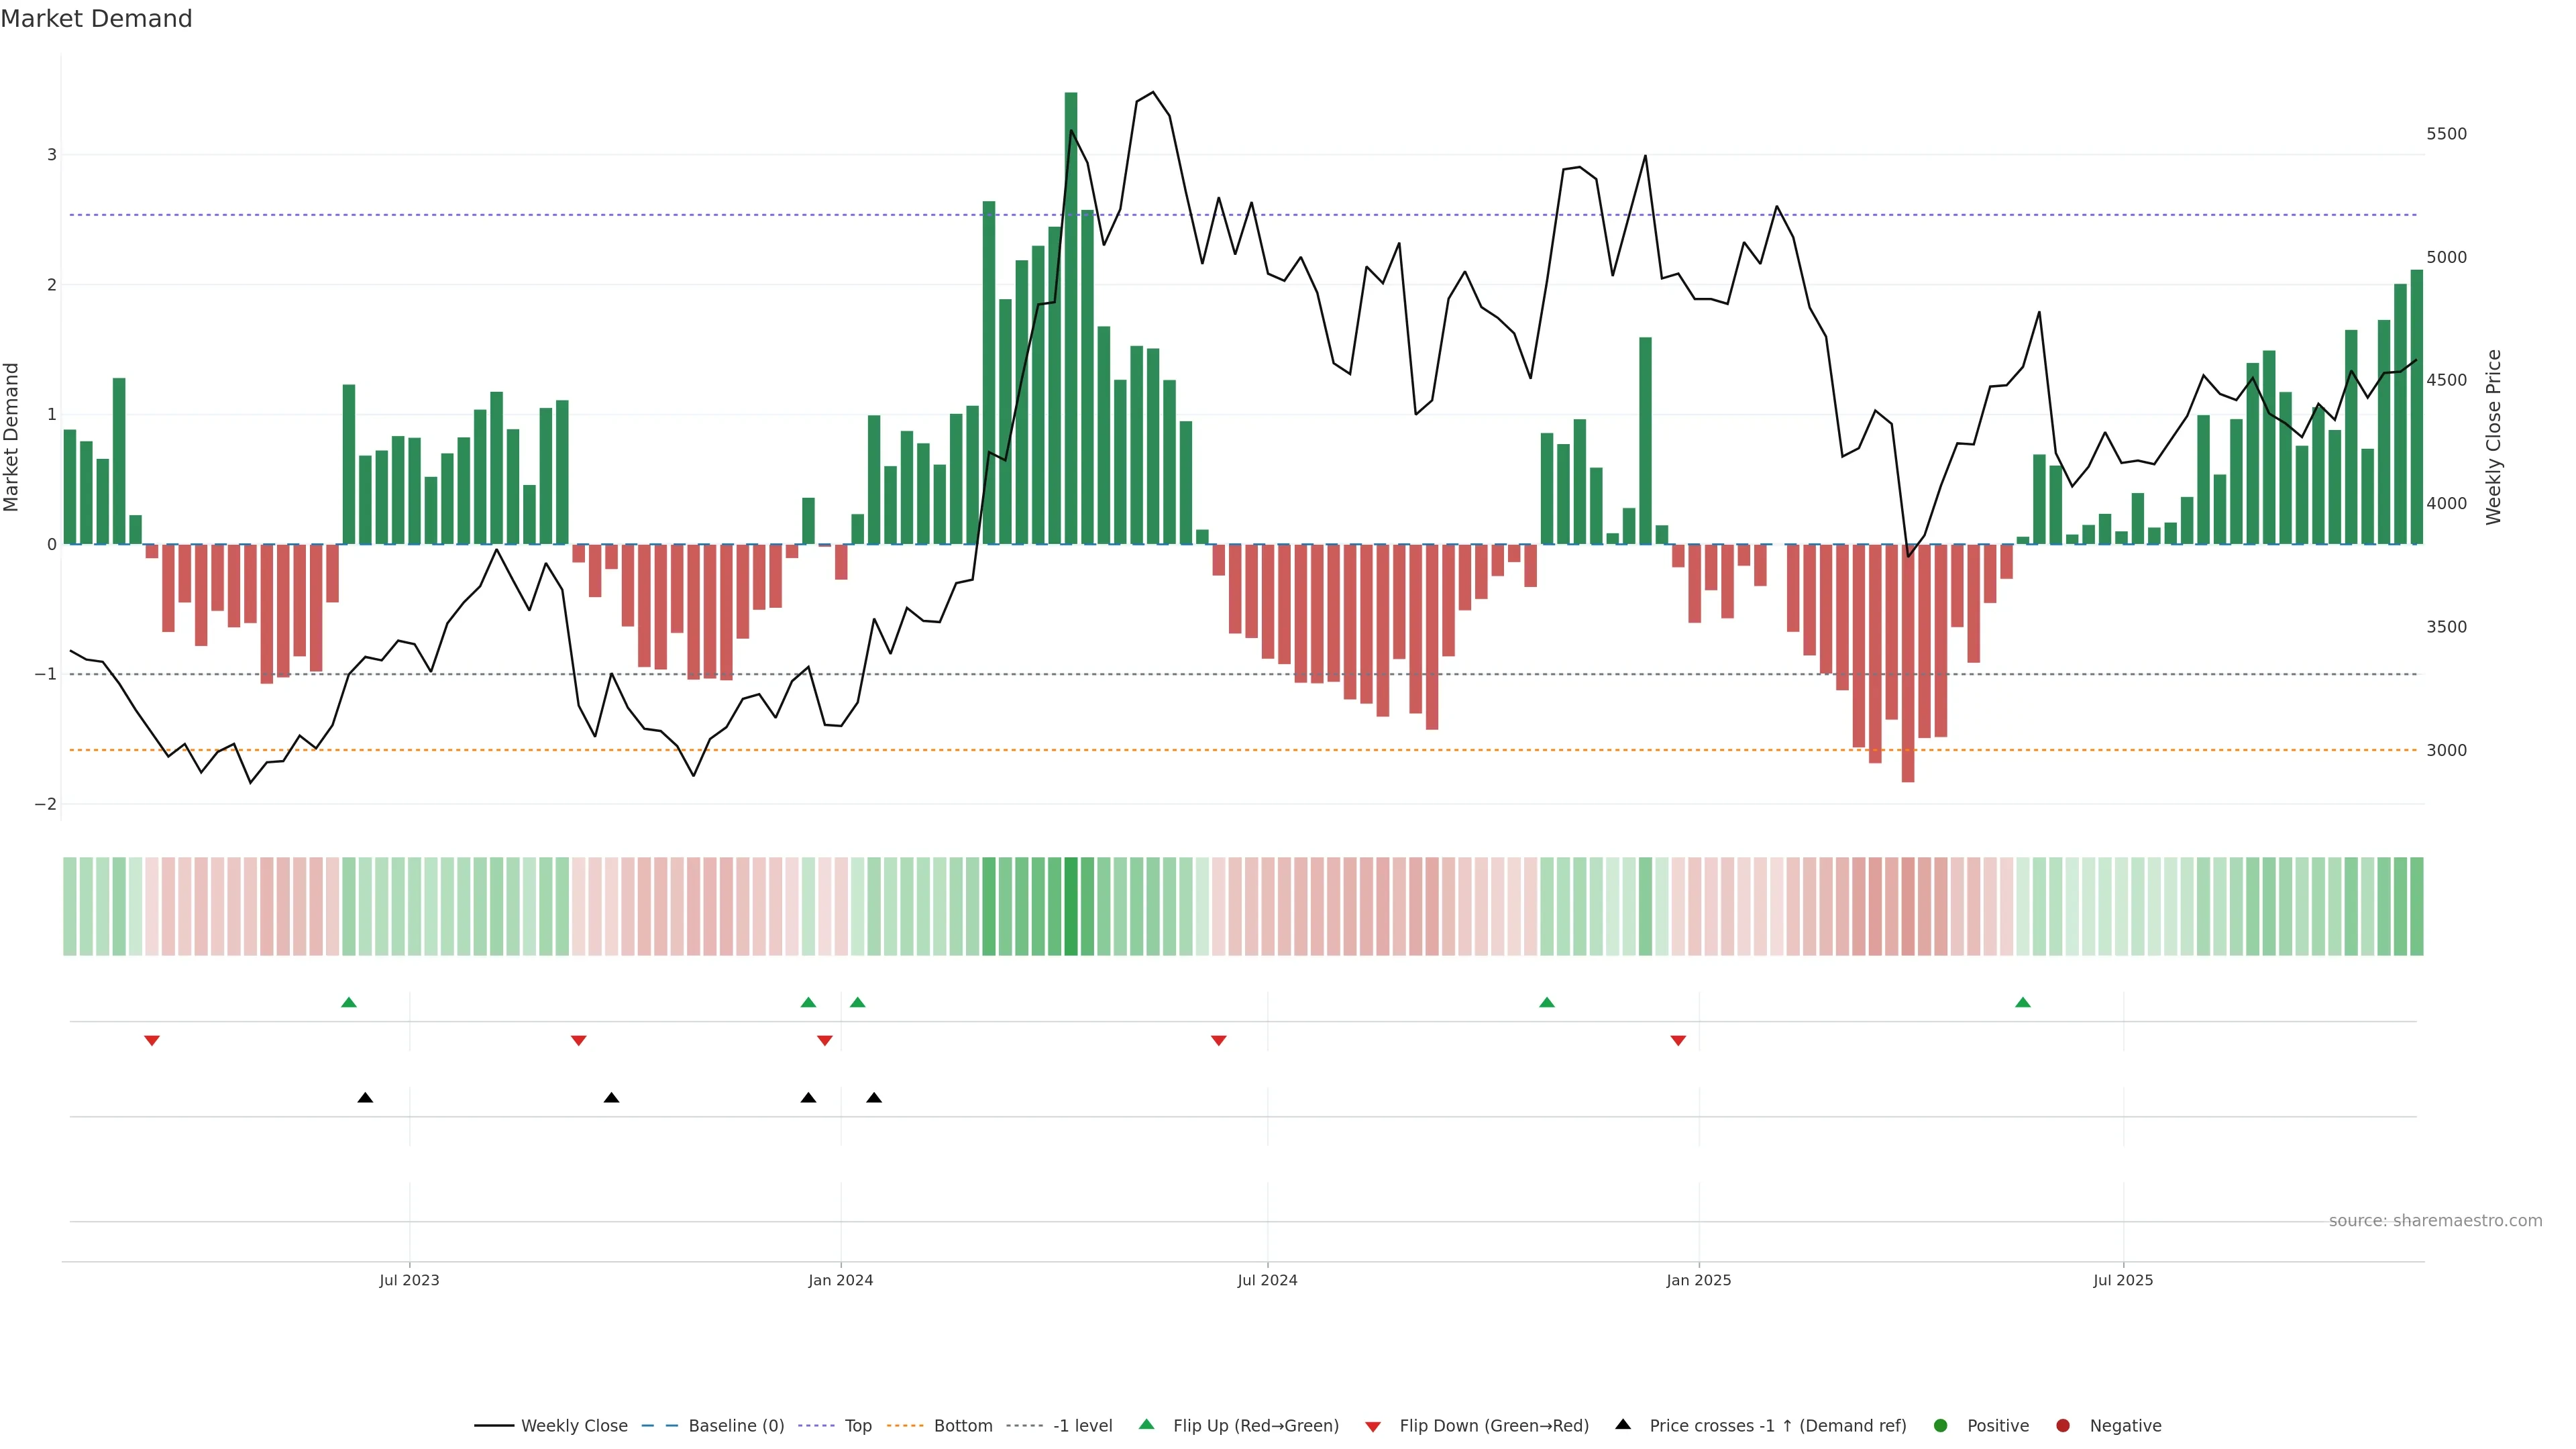The width and height of the screenshot is (2576, 1449).
Task: Click the darkest green heat strip cell
Action: click(x=1071, y=906)
